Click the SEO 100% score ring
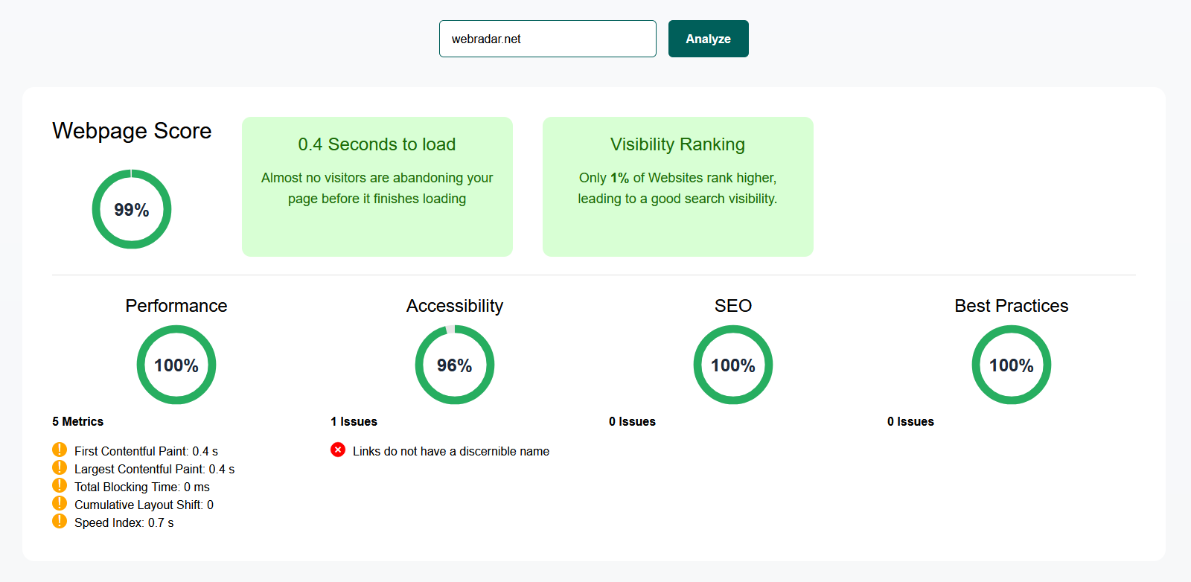1191x582 pixels. coord(733,365)
